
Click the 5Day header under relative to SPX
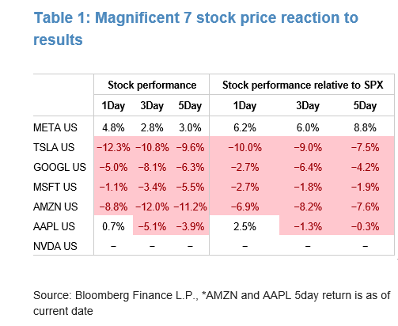(365, 106)
